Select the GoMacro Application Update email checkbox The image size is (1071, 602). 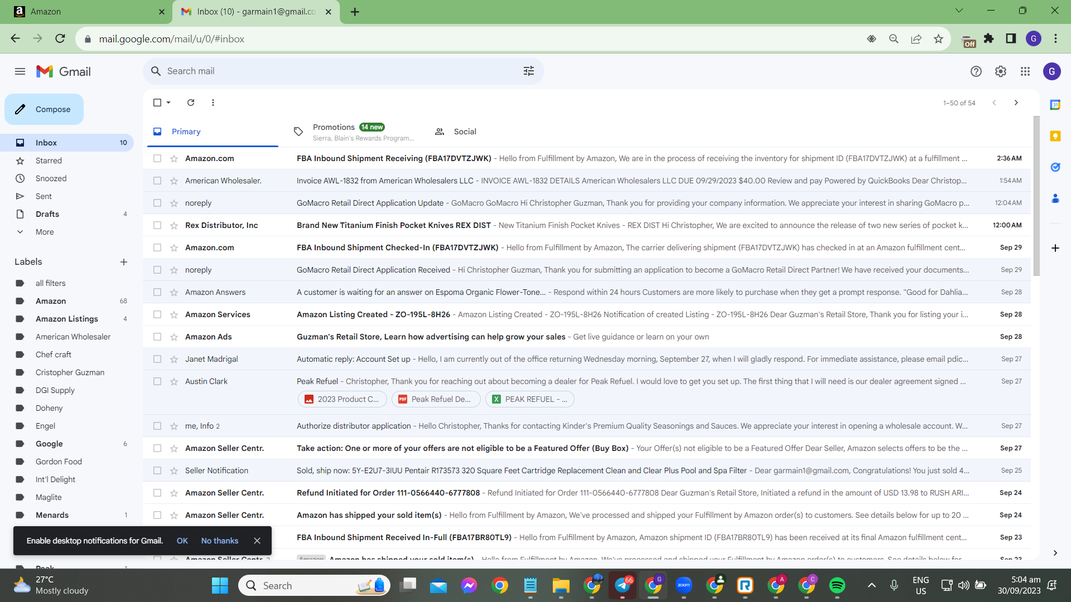157,203
